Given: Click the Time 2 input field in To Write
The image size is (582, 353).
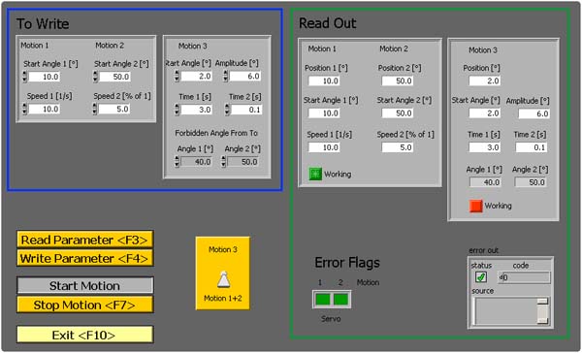Looking at the screenshot, I should [246, 110].
